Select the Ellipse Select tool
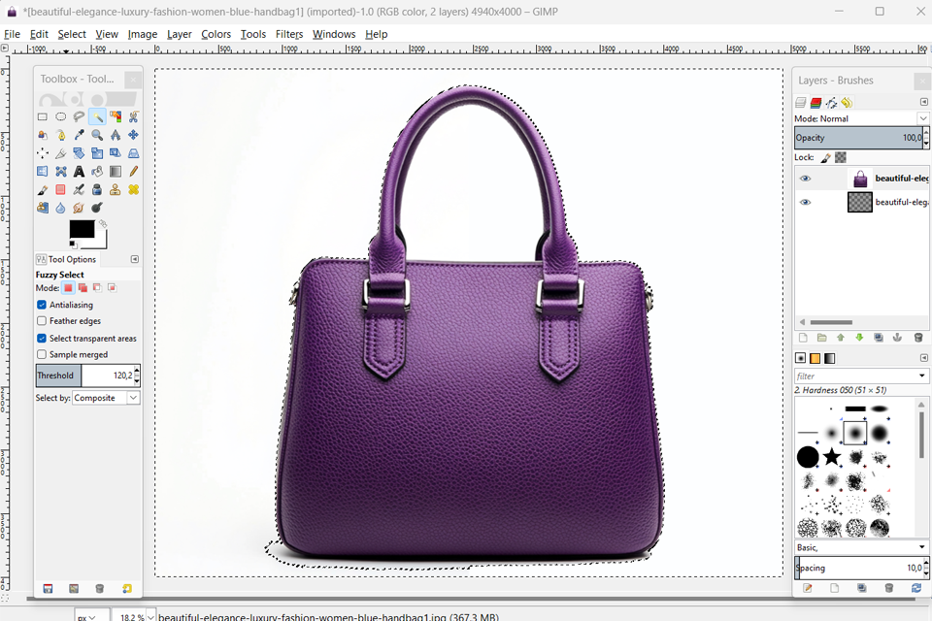The image size is (932, 621). [60, 117]
